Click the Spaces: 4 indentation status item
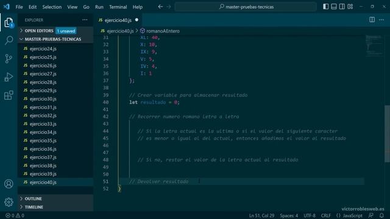 tap(289, 215)
